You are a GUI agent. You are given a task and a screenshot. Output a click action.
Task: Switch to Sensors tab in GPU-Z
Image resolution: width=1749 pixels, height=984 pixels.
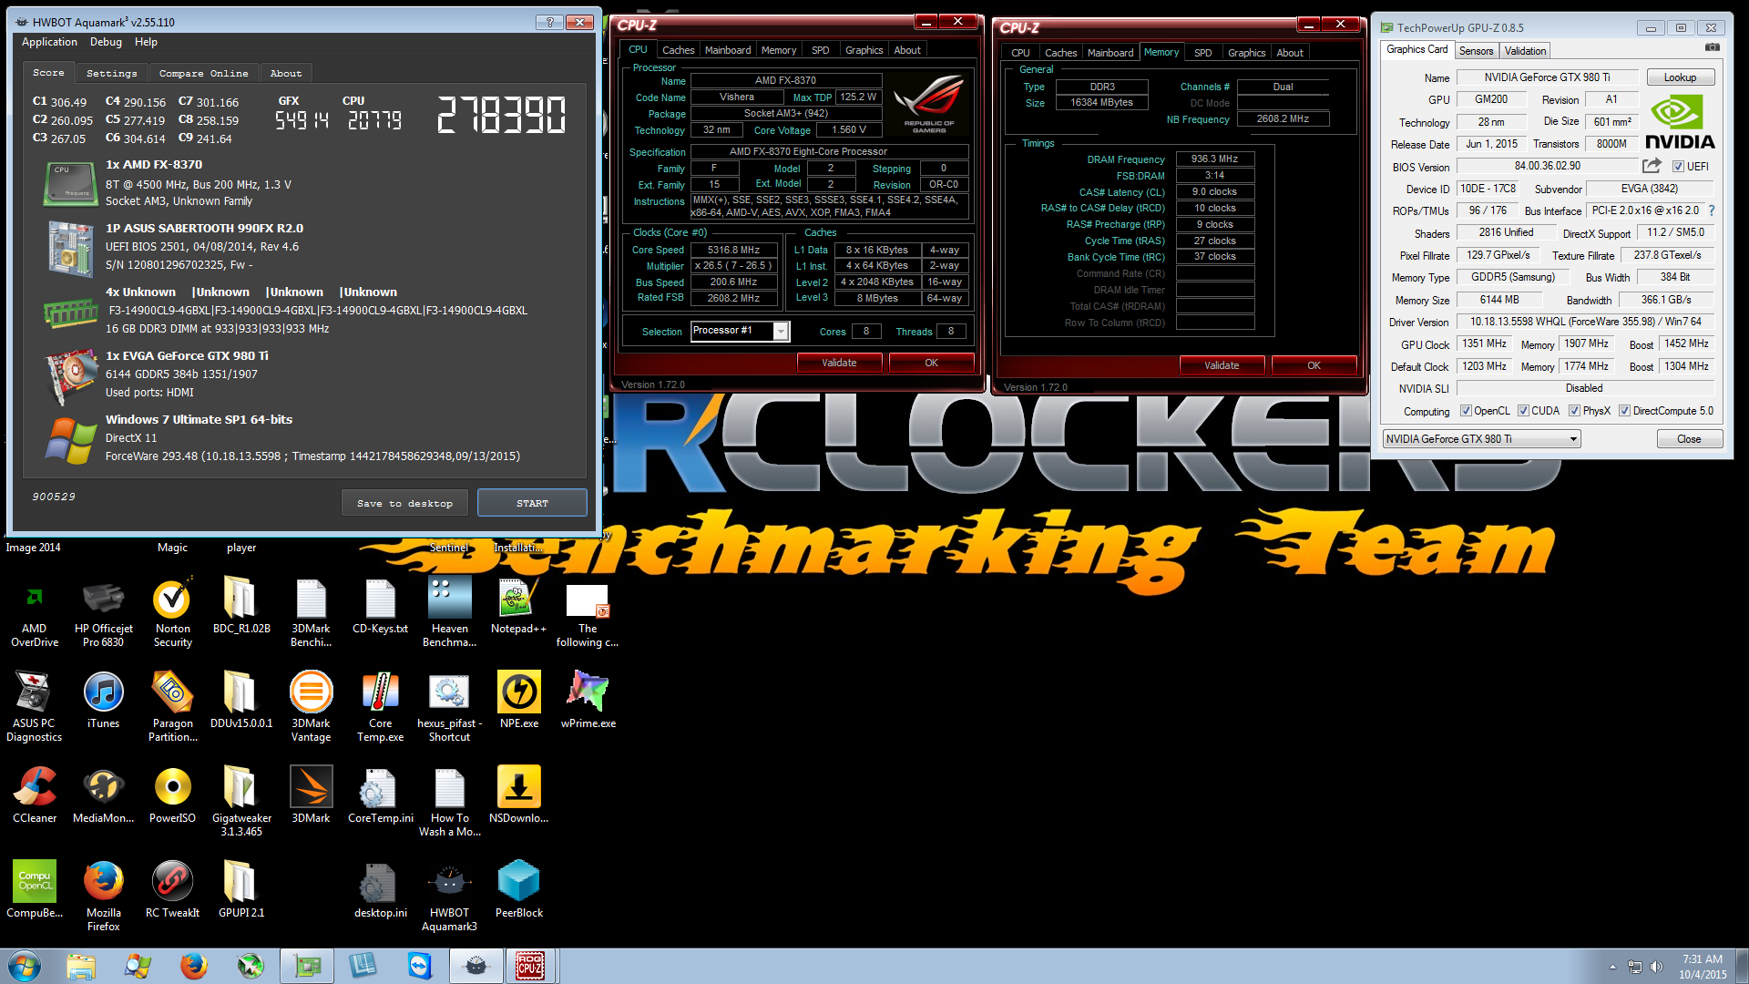(x=1476, y=51)
